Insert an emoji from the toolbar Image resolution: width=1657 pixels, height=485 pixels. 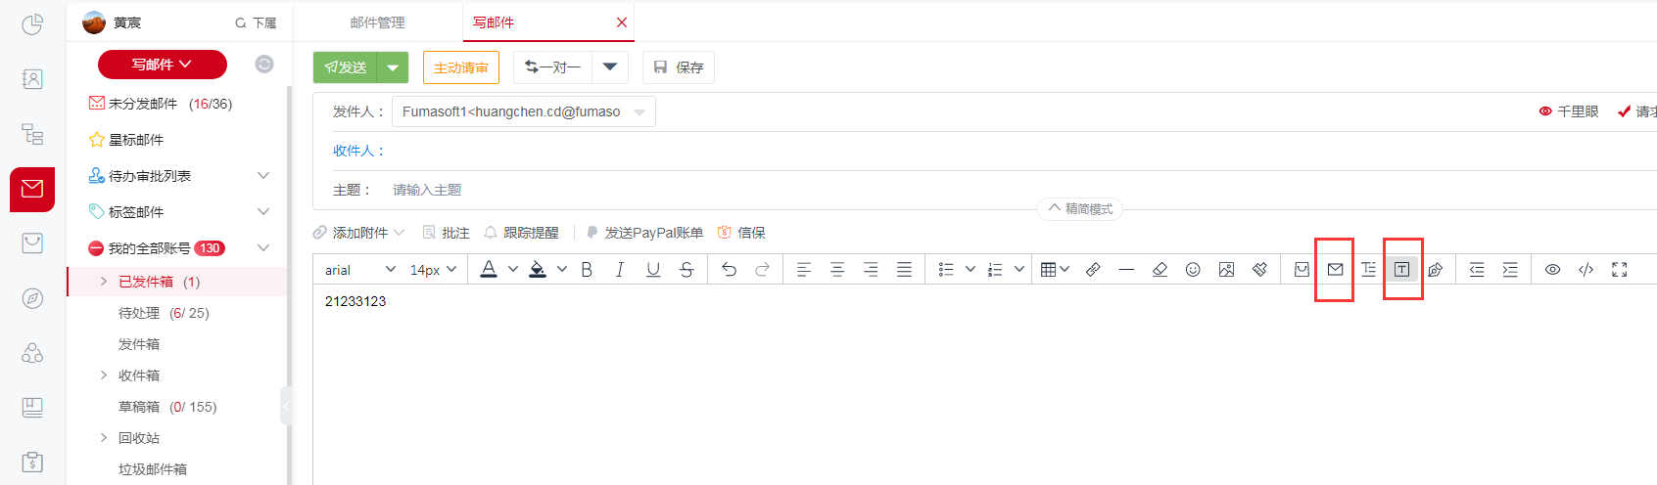click(x=1193, y=270)
